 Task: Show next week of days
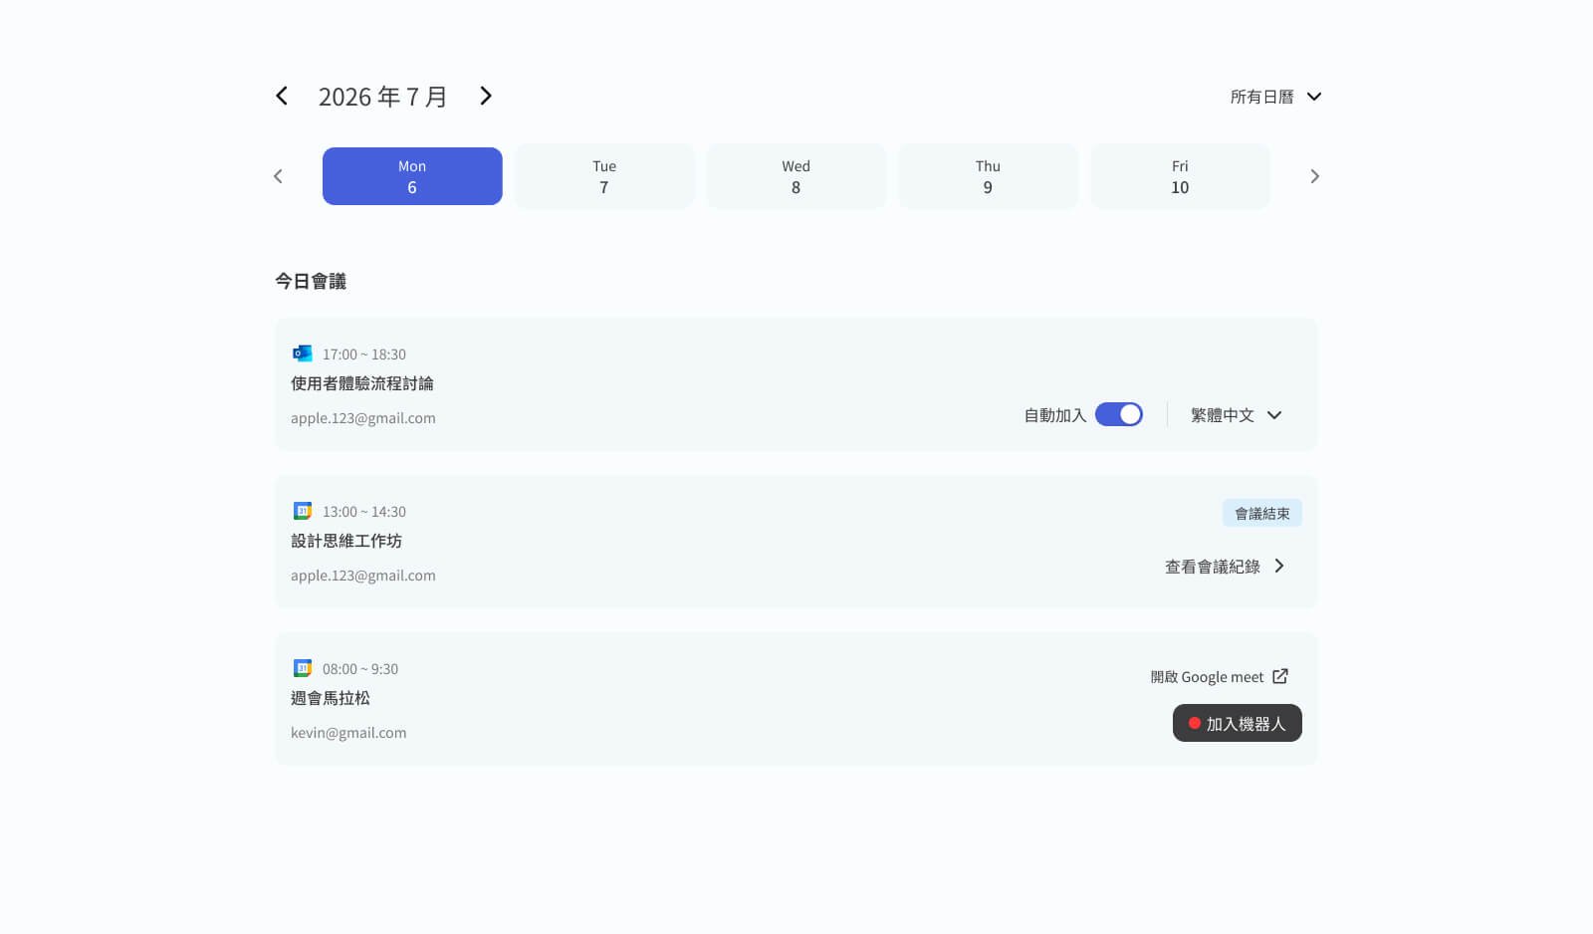1314,176
